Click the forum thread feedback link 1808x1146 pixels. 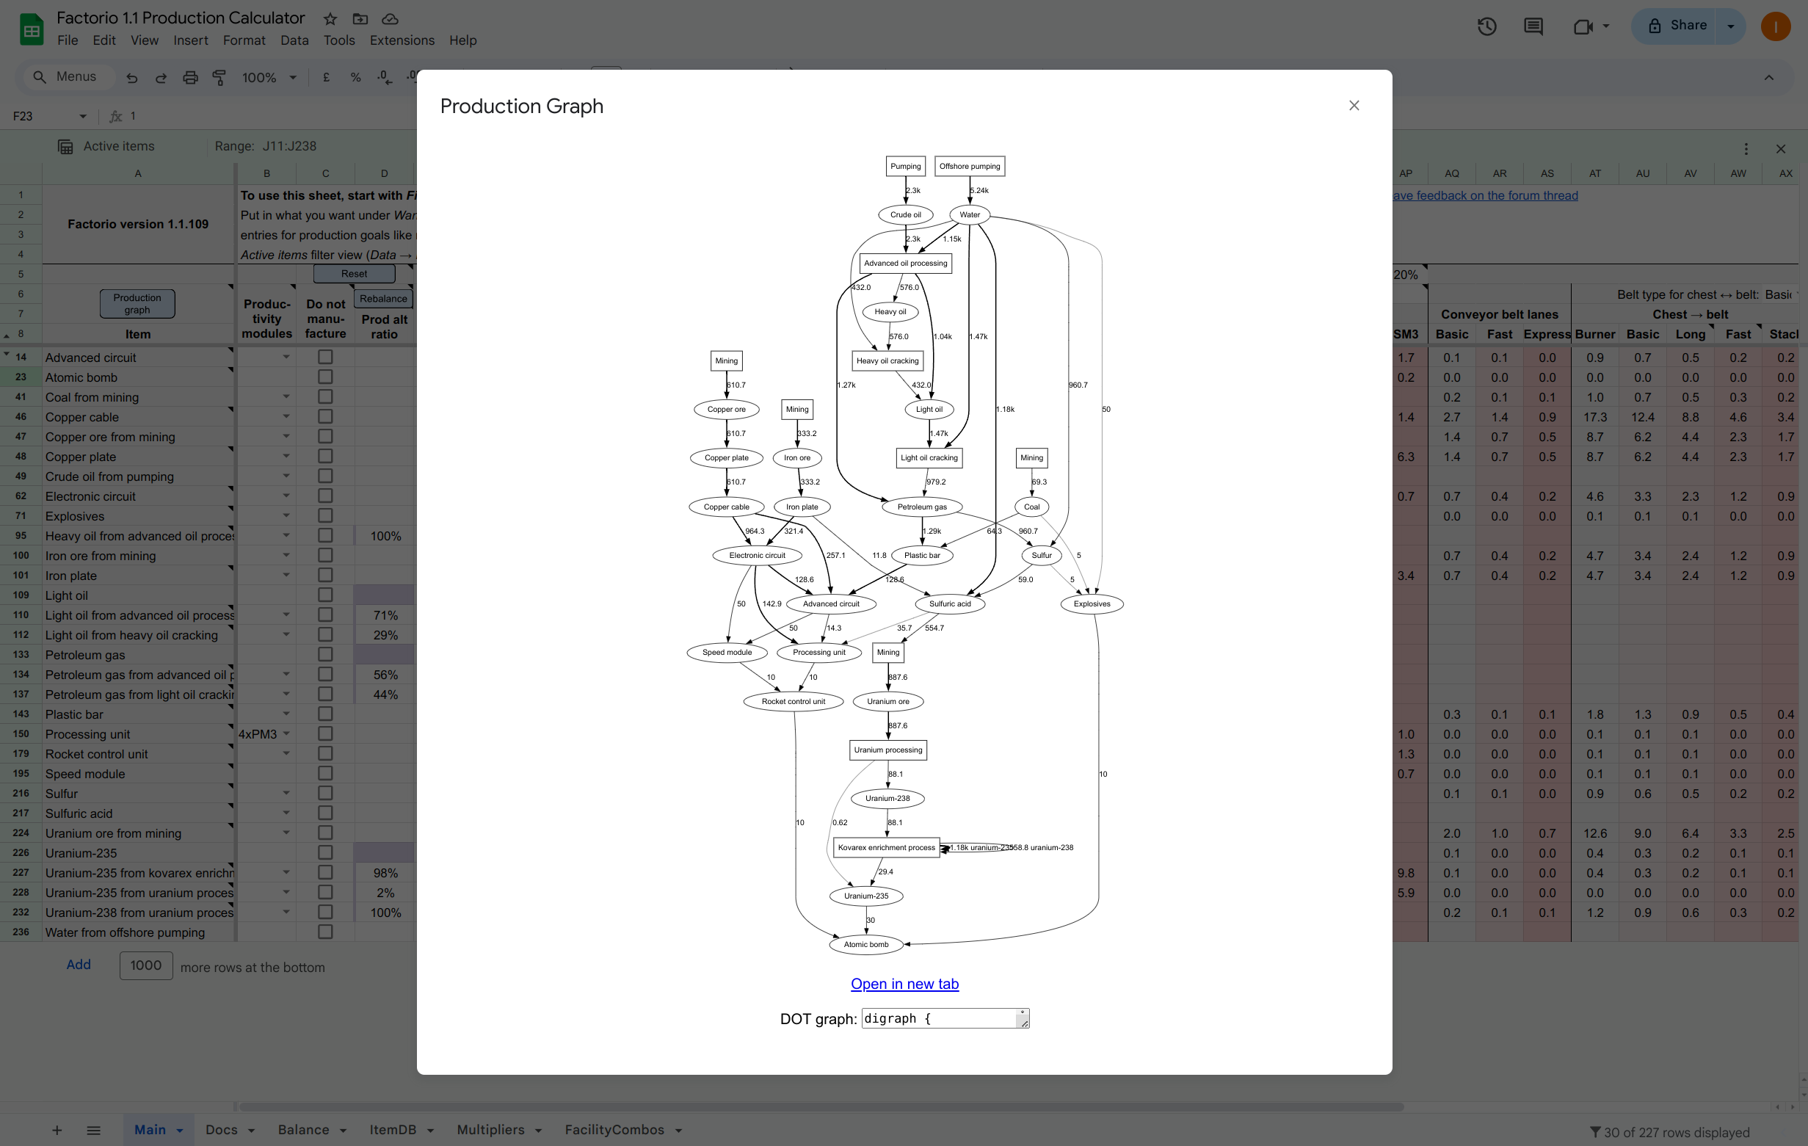pyautogui.click(x=1485, y=195)
